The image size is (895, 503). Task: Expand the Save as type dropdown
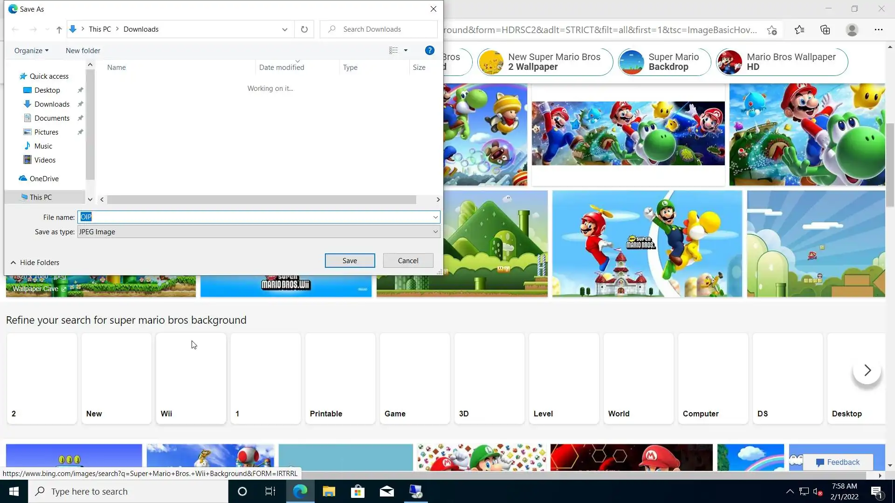coord(435,231)
